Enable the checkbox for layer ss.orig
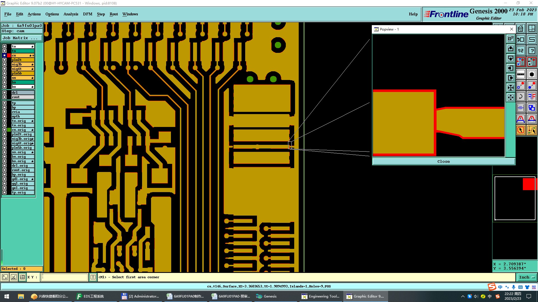Image resolution: width=538 pixels, height=302 pixels. click(x=4, y=152)
